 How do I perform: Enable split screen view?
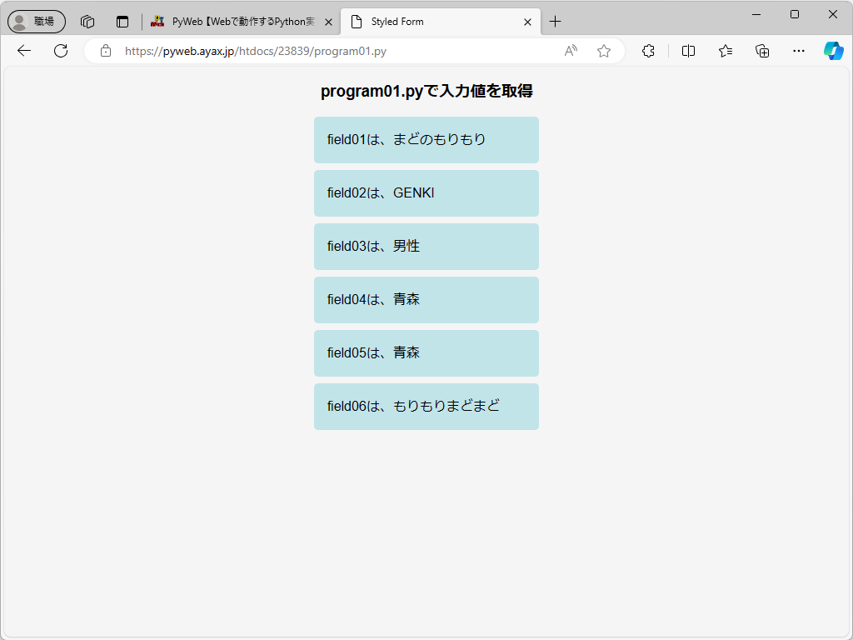click(688, 51)
